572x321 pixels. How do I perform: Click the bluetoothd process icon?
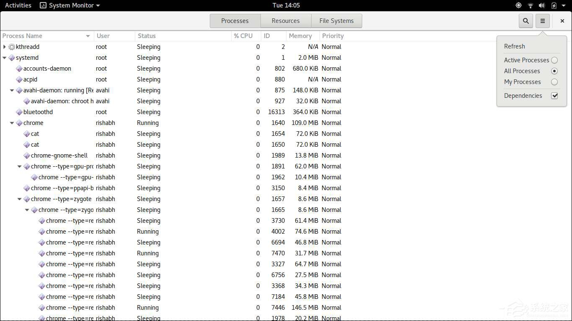pyautogui.click(x=19, y=112)
